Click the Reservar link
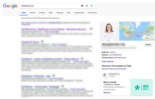 click(x=107, y=93)
